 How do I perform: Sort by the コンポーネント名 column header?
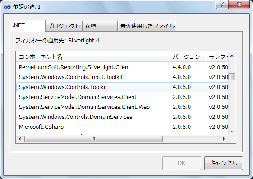point(93,57)
